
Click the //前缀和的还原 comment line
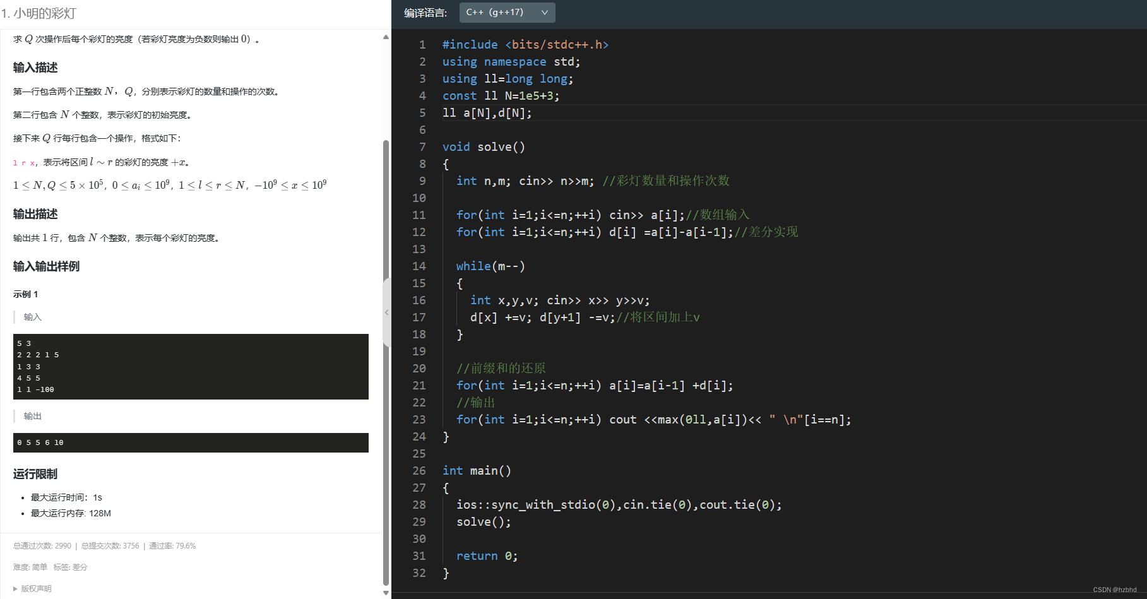[x=501, y=369]
